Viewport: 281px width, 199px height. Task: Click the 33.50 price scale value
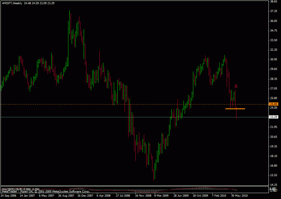[274, 40]
